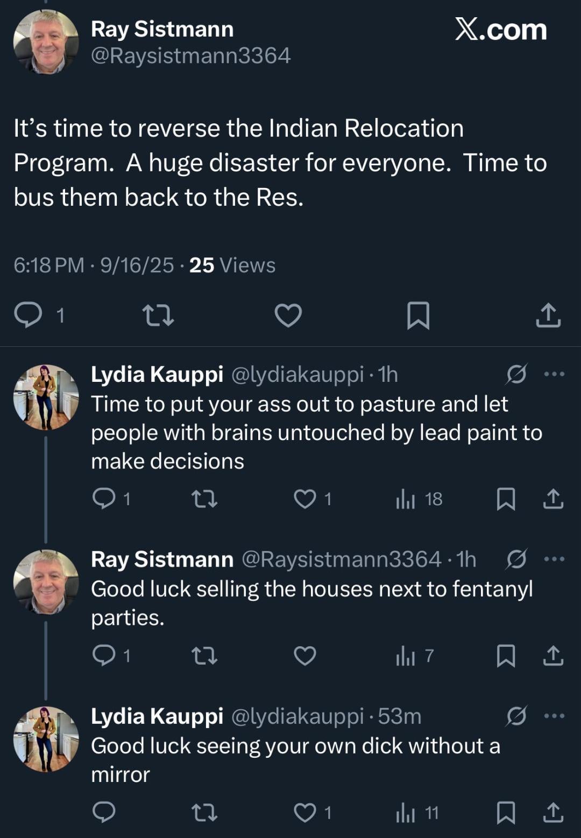
Task: Open more options on the fentanyl parties reply
Action: [555, 560]
